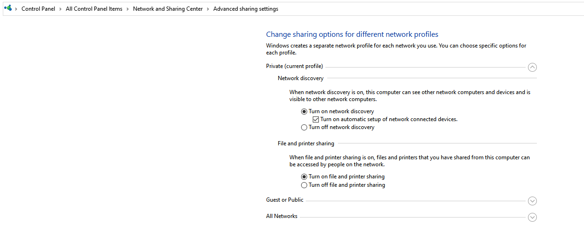This screenshot has height=245, width=584.
Task: Select Turn off file and printer sharing
Action: point(304,185)
